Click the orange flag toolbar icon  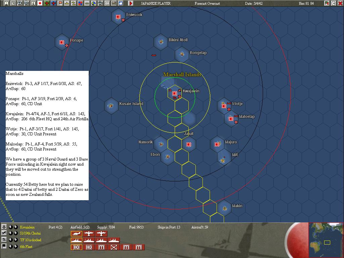coord(60,3)
